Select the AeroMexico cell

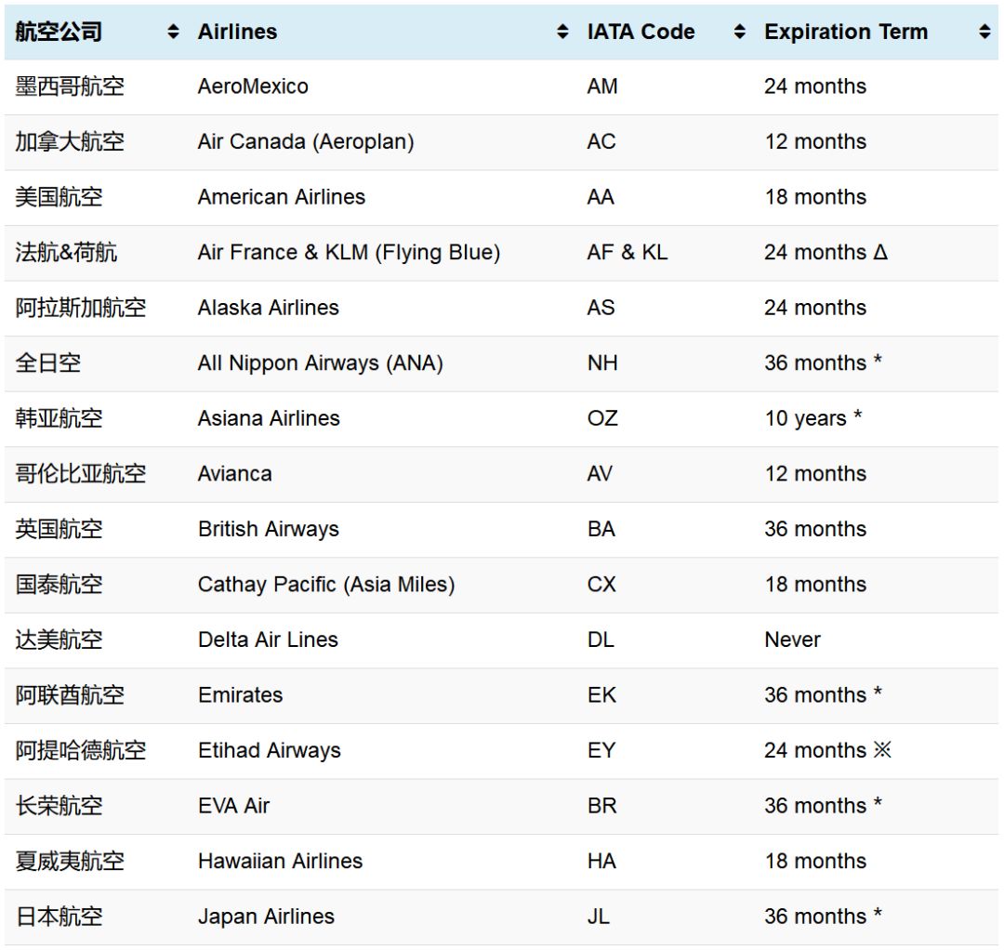pyautogui.click(x=253, y=86)
